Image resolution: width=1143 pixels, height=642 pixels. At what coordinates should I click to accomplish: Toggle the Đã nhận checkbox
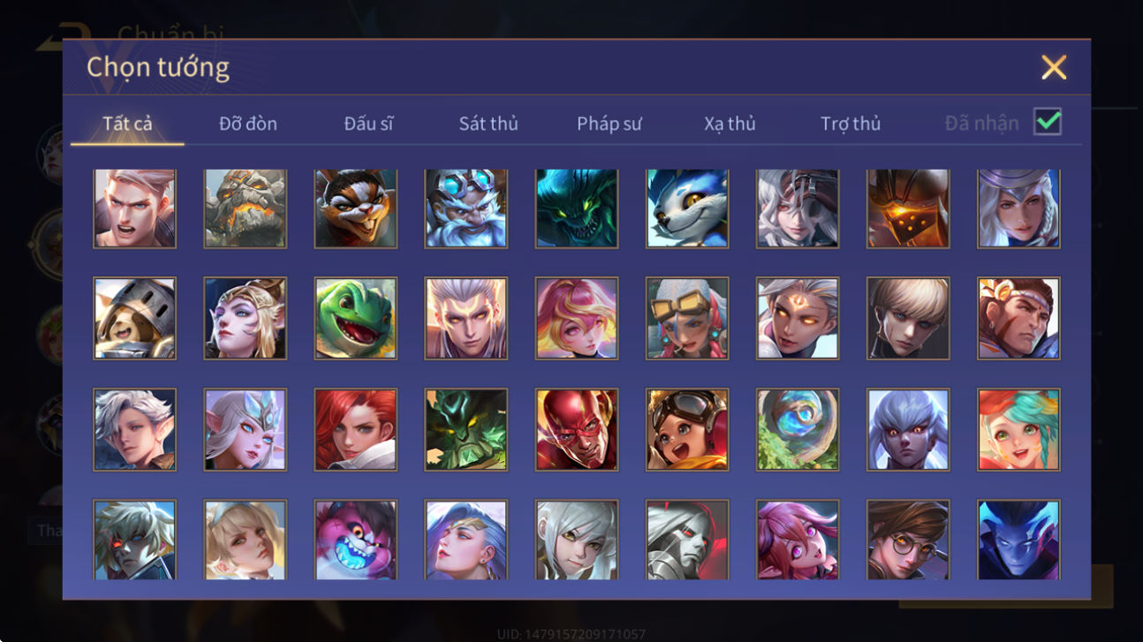[x=1048, y=122]
